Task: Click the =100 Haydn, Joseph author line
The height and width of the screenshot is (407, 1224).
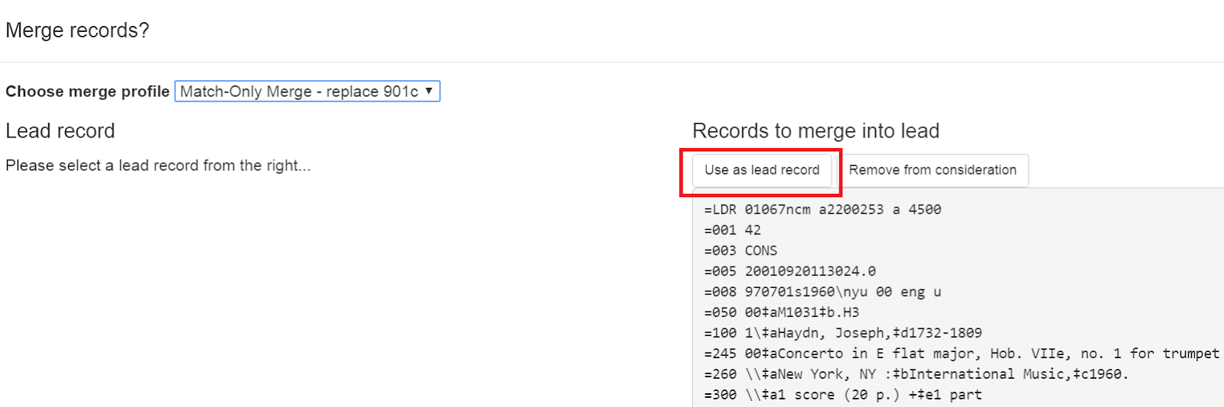Action: coord(843,333)
